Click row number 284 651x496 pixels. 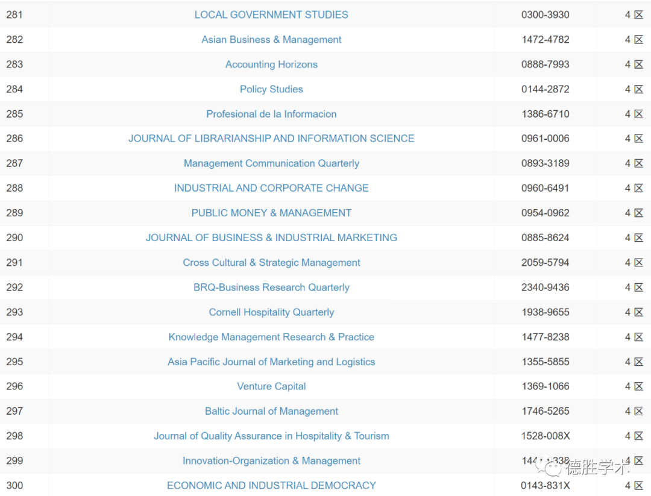14,89
